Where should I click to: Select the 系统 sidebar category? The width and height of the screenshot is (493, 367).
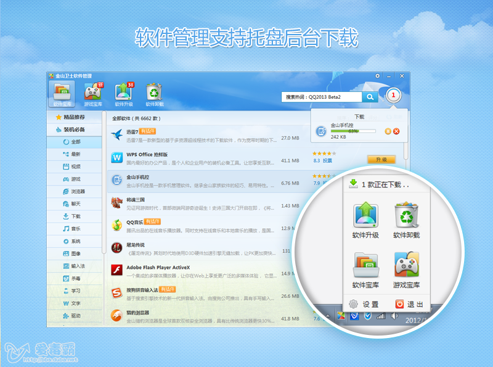74,241
